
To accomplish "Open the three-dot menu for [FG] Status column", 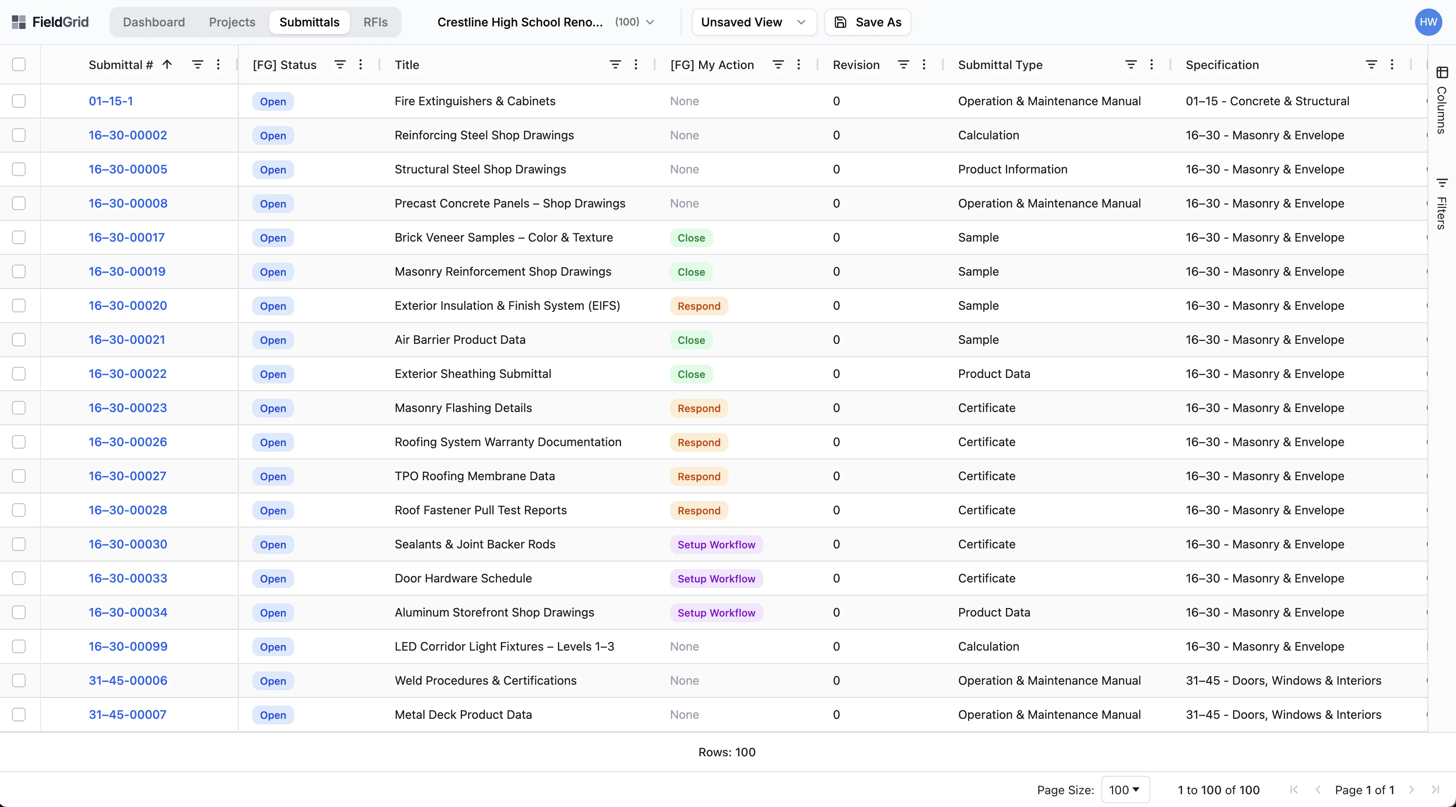I will 360,64.
